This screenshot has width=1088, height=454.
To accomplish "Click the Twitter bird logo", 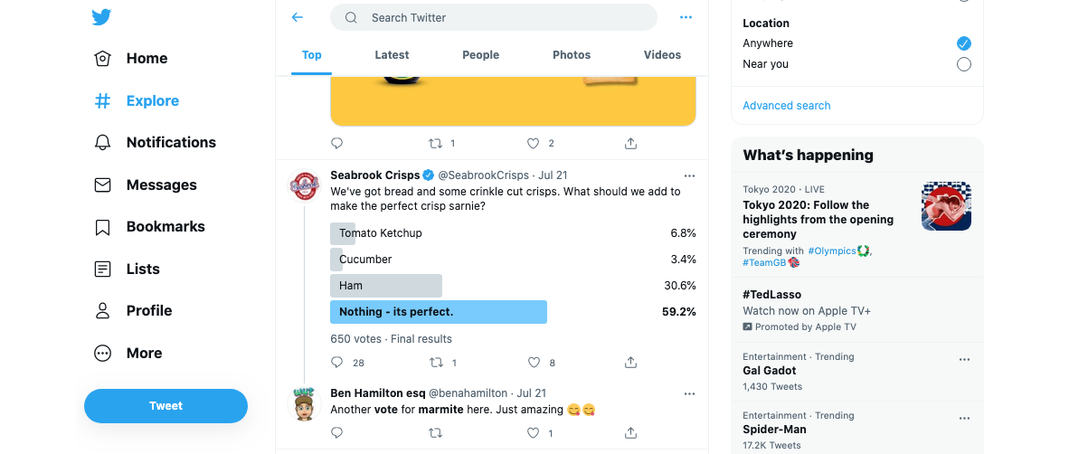I will tap(101, 17).
